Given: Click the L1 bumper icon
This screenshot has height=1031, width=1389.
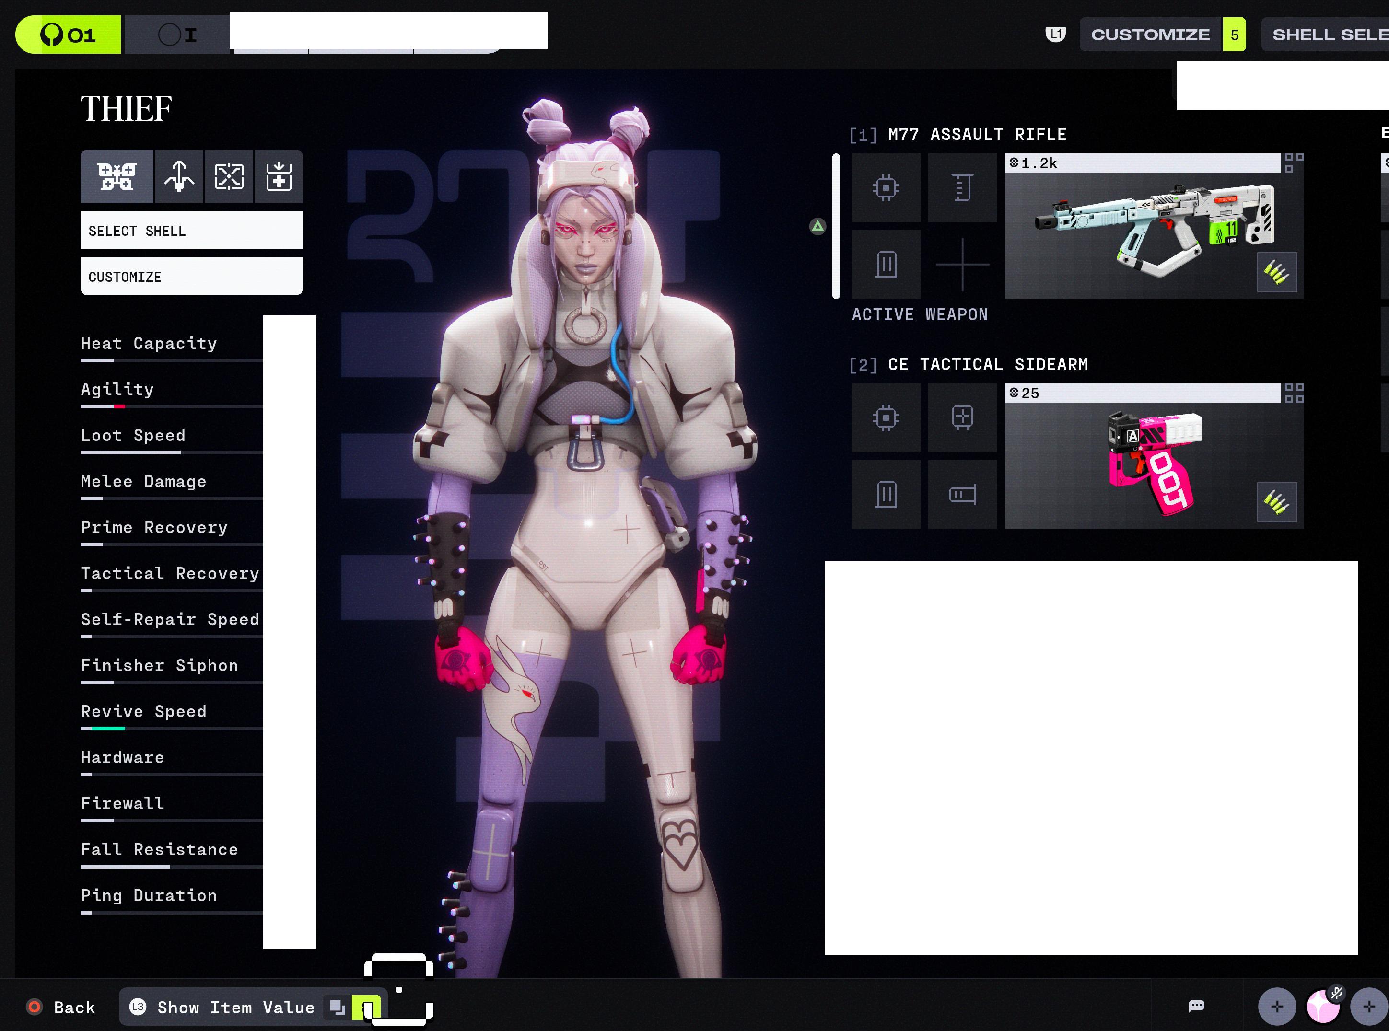Looking at the screenshot, I should 1056,35.
